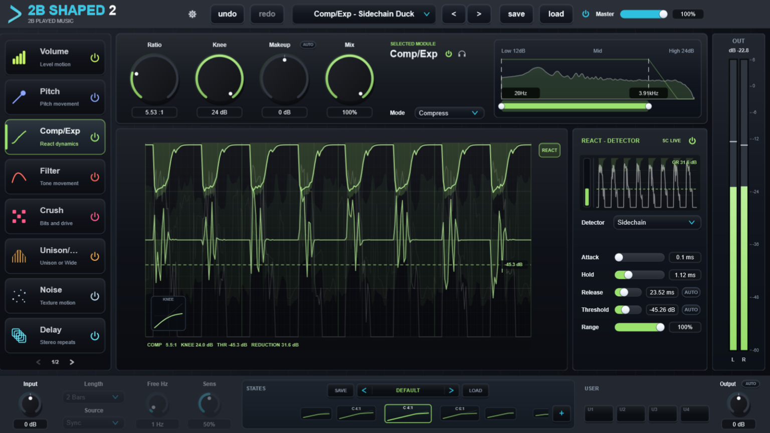Viewport: 770px width, 433px height.
Task: Adjust the Range slider
Action: click(x=640, y=327)
